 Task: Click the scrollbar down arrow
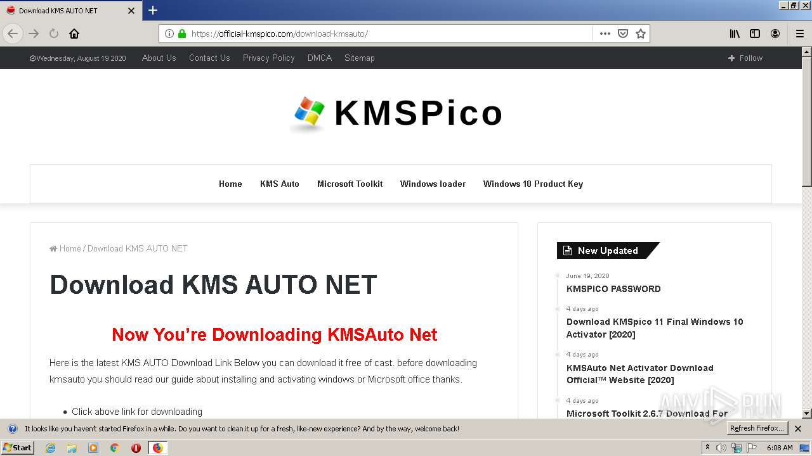tap(807, 414)
